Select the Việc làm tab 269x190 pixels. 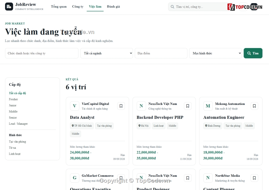tap(95, 7)
